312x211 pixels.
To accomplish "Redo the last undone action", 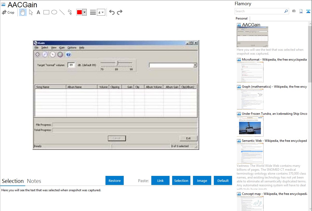I will (x=120, y=12).
